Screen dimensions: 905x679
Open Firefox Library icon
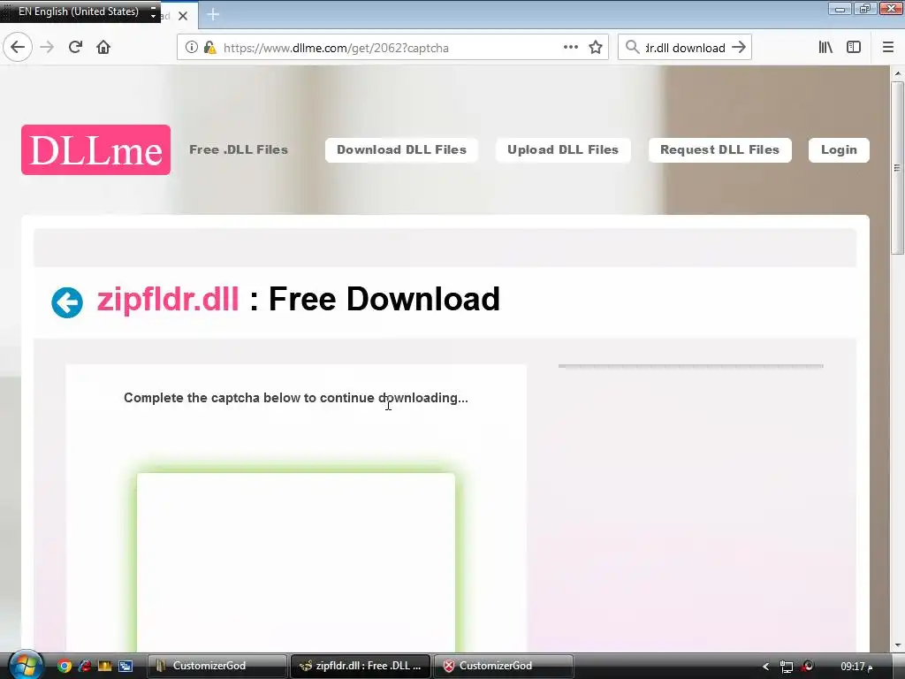tap(825, 48)
